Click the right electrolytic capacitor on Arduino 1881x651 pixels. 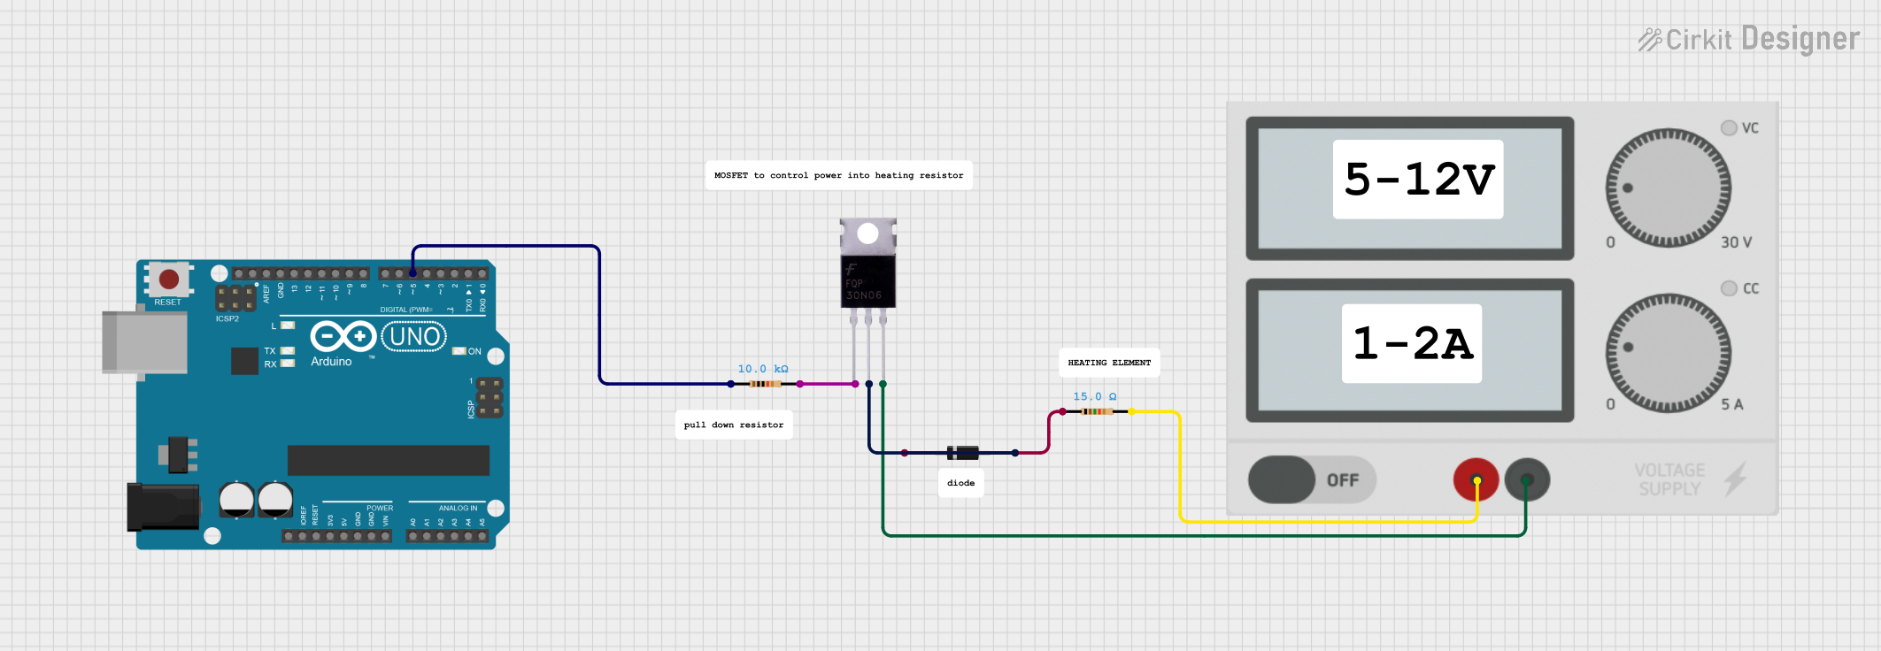click(275, 500)
